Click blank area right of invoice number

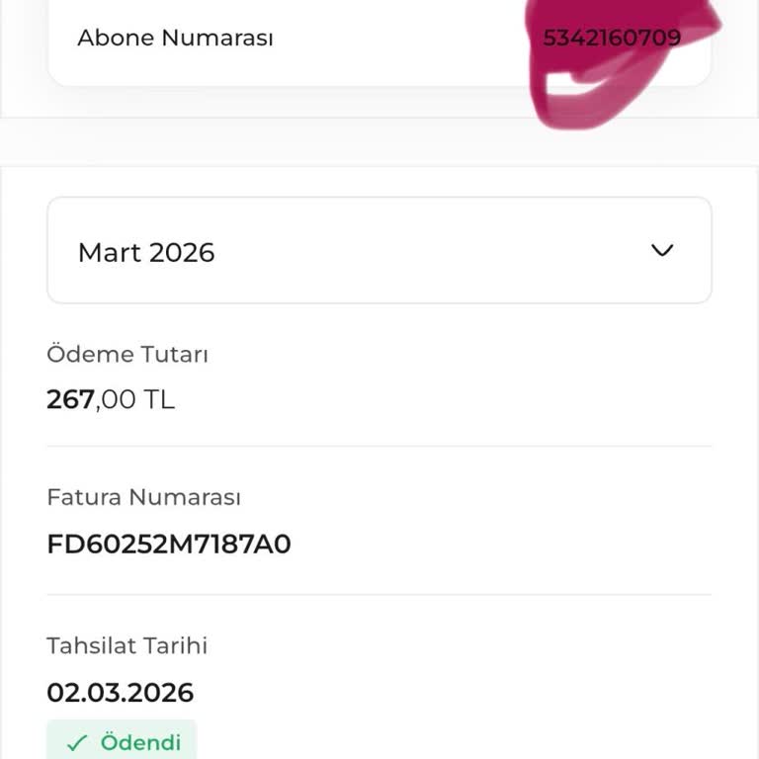point(514,545)
